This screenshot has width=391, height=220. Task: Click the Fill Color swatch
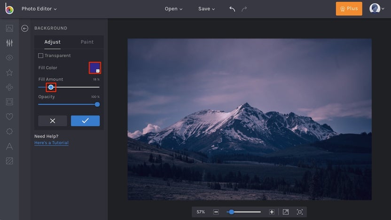click(x=95, y=68)
